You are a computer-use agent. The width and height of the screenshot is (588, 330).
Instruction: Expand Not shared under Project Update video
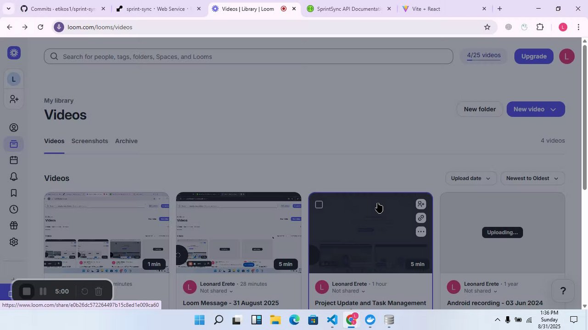[x=348, y=291]
